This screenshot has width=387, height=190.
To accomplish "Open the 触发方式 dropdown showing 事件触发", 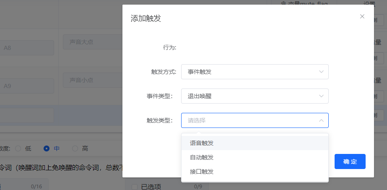I will point(255,72).
